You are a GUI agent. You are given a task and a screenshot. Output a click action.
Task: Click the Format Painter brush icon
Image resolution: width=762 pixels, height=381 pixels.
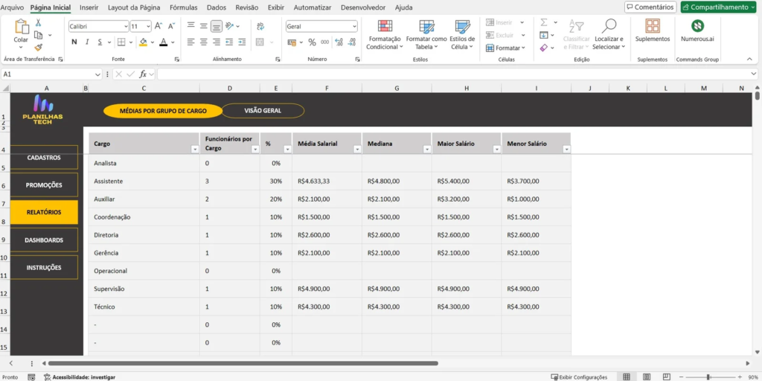38,46
